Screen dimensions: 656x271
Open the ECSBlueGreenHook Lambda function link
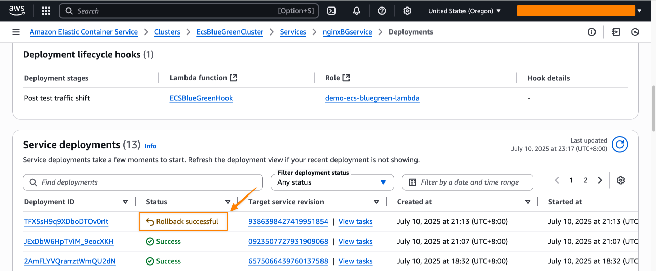(201, 98)
